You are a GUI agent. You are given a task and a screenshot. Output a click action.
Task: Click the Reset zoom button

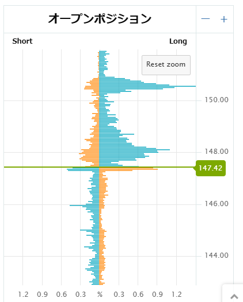pos(166,65)
